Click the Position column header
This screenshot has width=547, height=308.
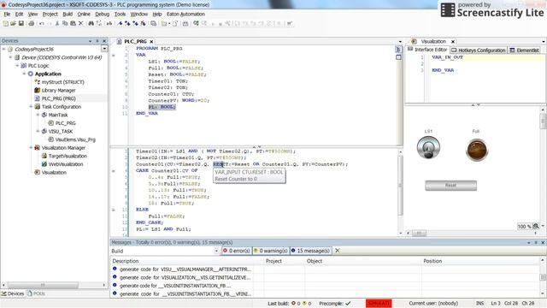pyautogui.click(x=432, y=261)
